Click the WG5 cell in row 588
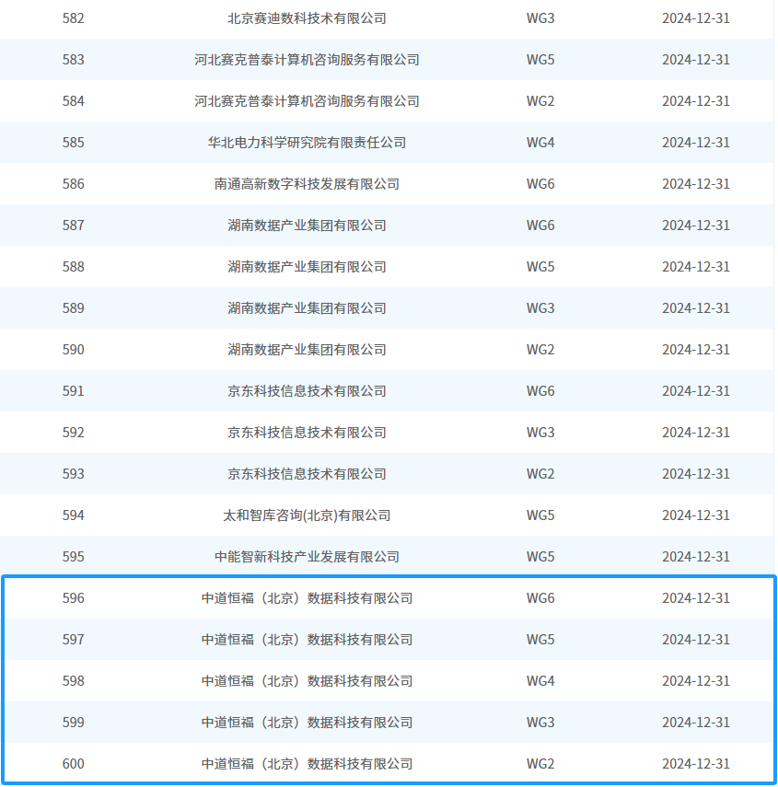 (540, 267)
